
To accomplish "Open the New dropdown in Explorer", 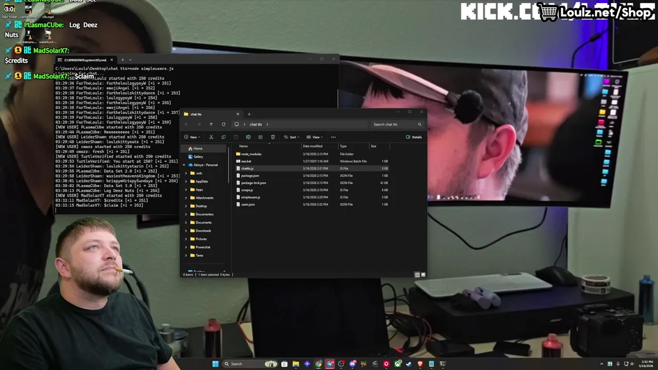I will click(x=192, y=137).
